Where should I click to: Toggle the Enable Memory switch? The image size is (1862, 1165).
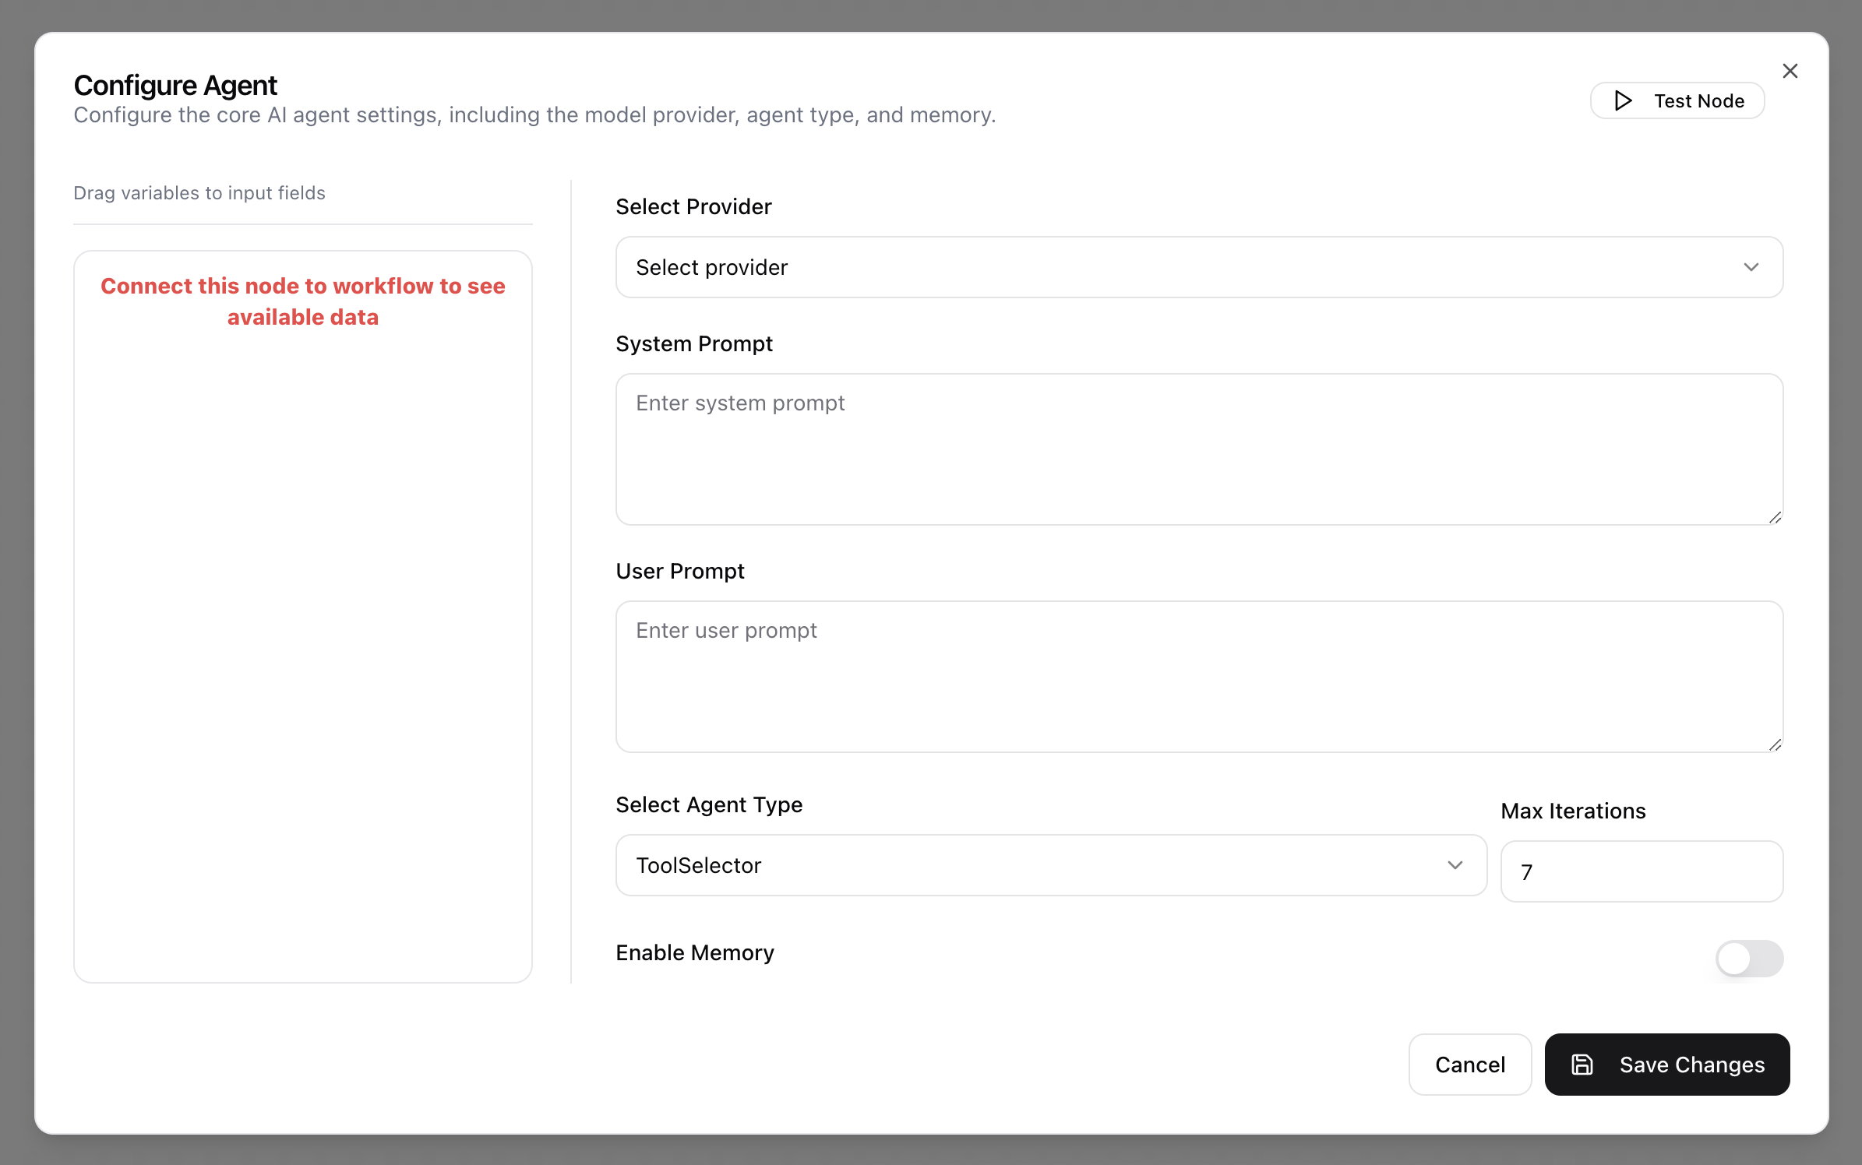[1749, 958]
